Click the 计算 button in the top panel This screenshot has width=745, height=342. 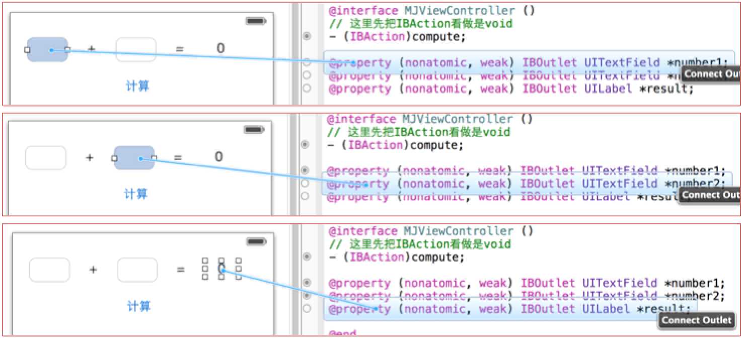click(x=137, y=86)
